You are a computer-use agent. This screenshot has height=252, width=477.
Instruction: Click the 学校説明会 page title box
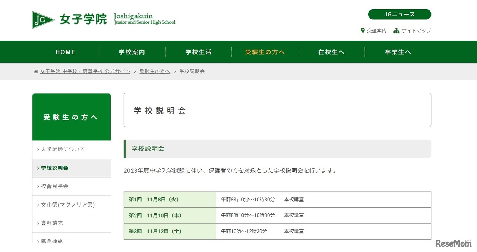point(277,110)
